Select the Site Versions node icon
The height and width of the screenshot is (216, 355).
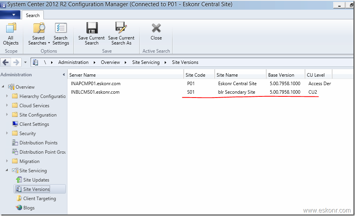(x=19, y=189)
